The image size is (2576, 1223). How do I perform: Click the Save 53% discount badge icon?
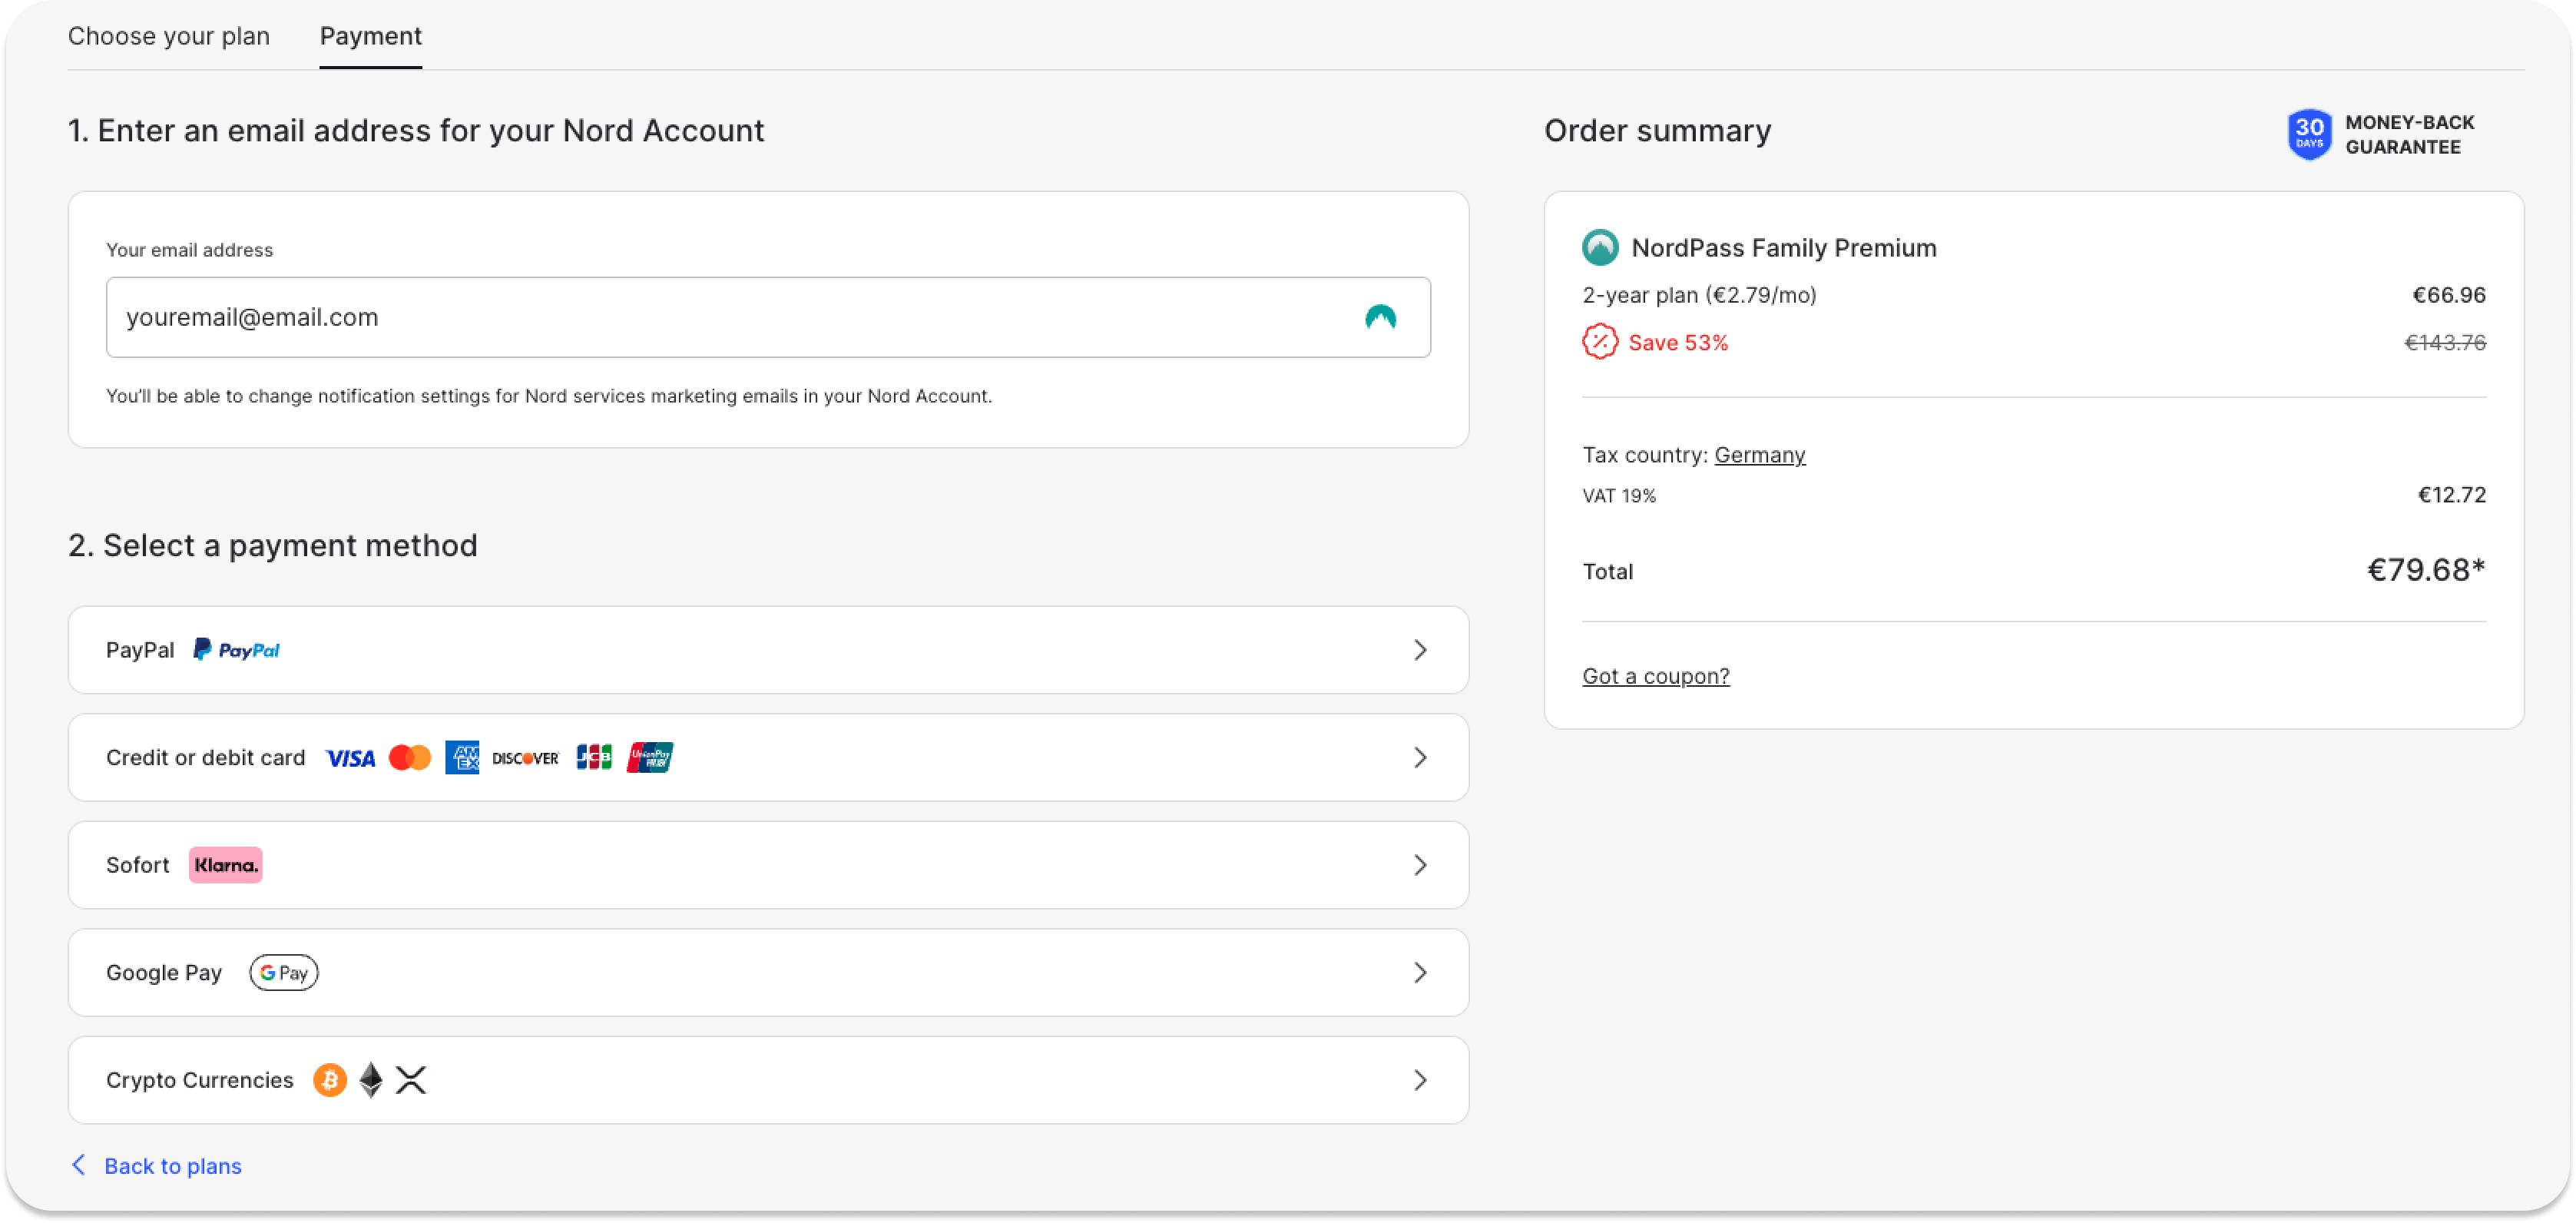coord(1600,342)
